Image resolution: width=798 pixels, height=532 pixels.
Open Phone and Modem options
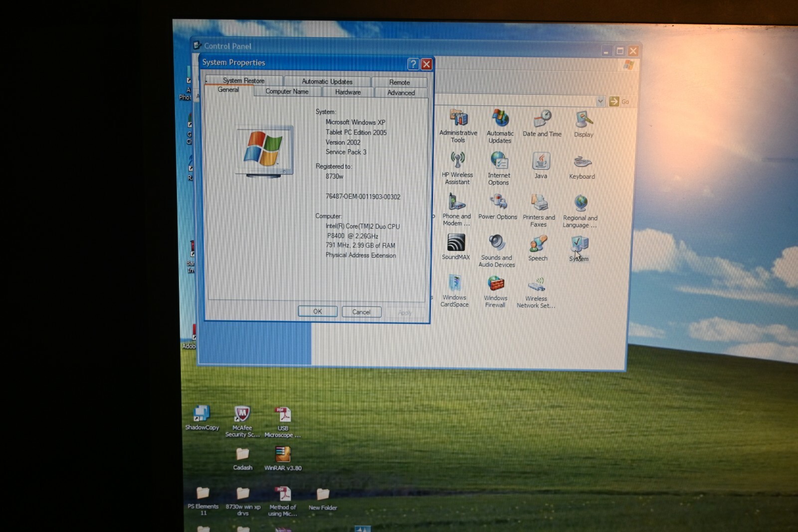pyautogui.click(x=456, y=210)
